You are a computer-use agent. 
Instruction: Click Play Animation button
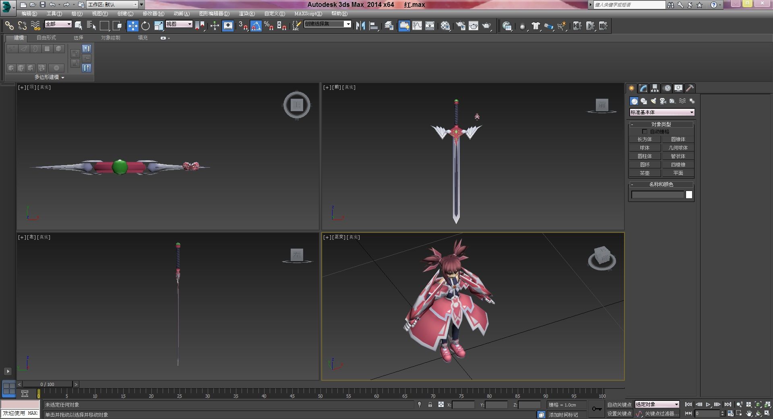(708, 404)
